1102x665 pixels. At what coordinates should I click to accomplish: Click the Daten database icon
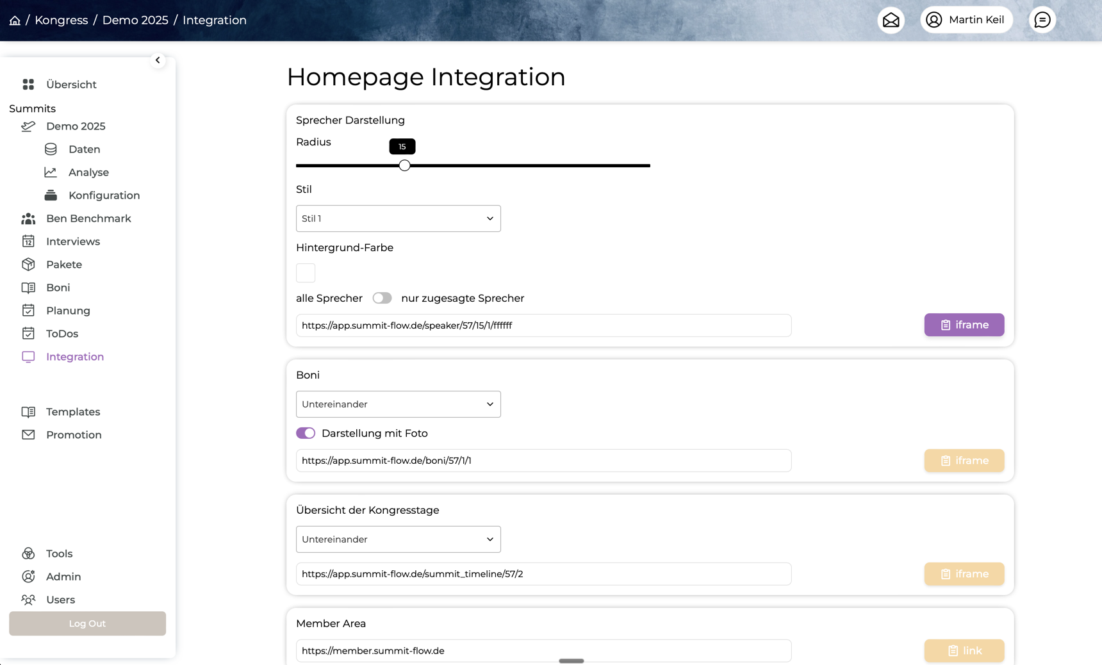(x=51, y=149)
